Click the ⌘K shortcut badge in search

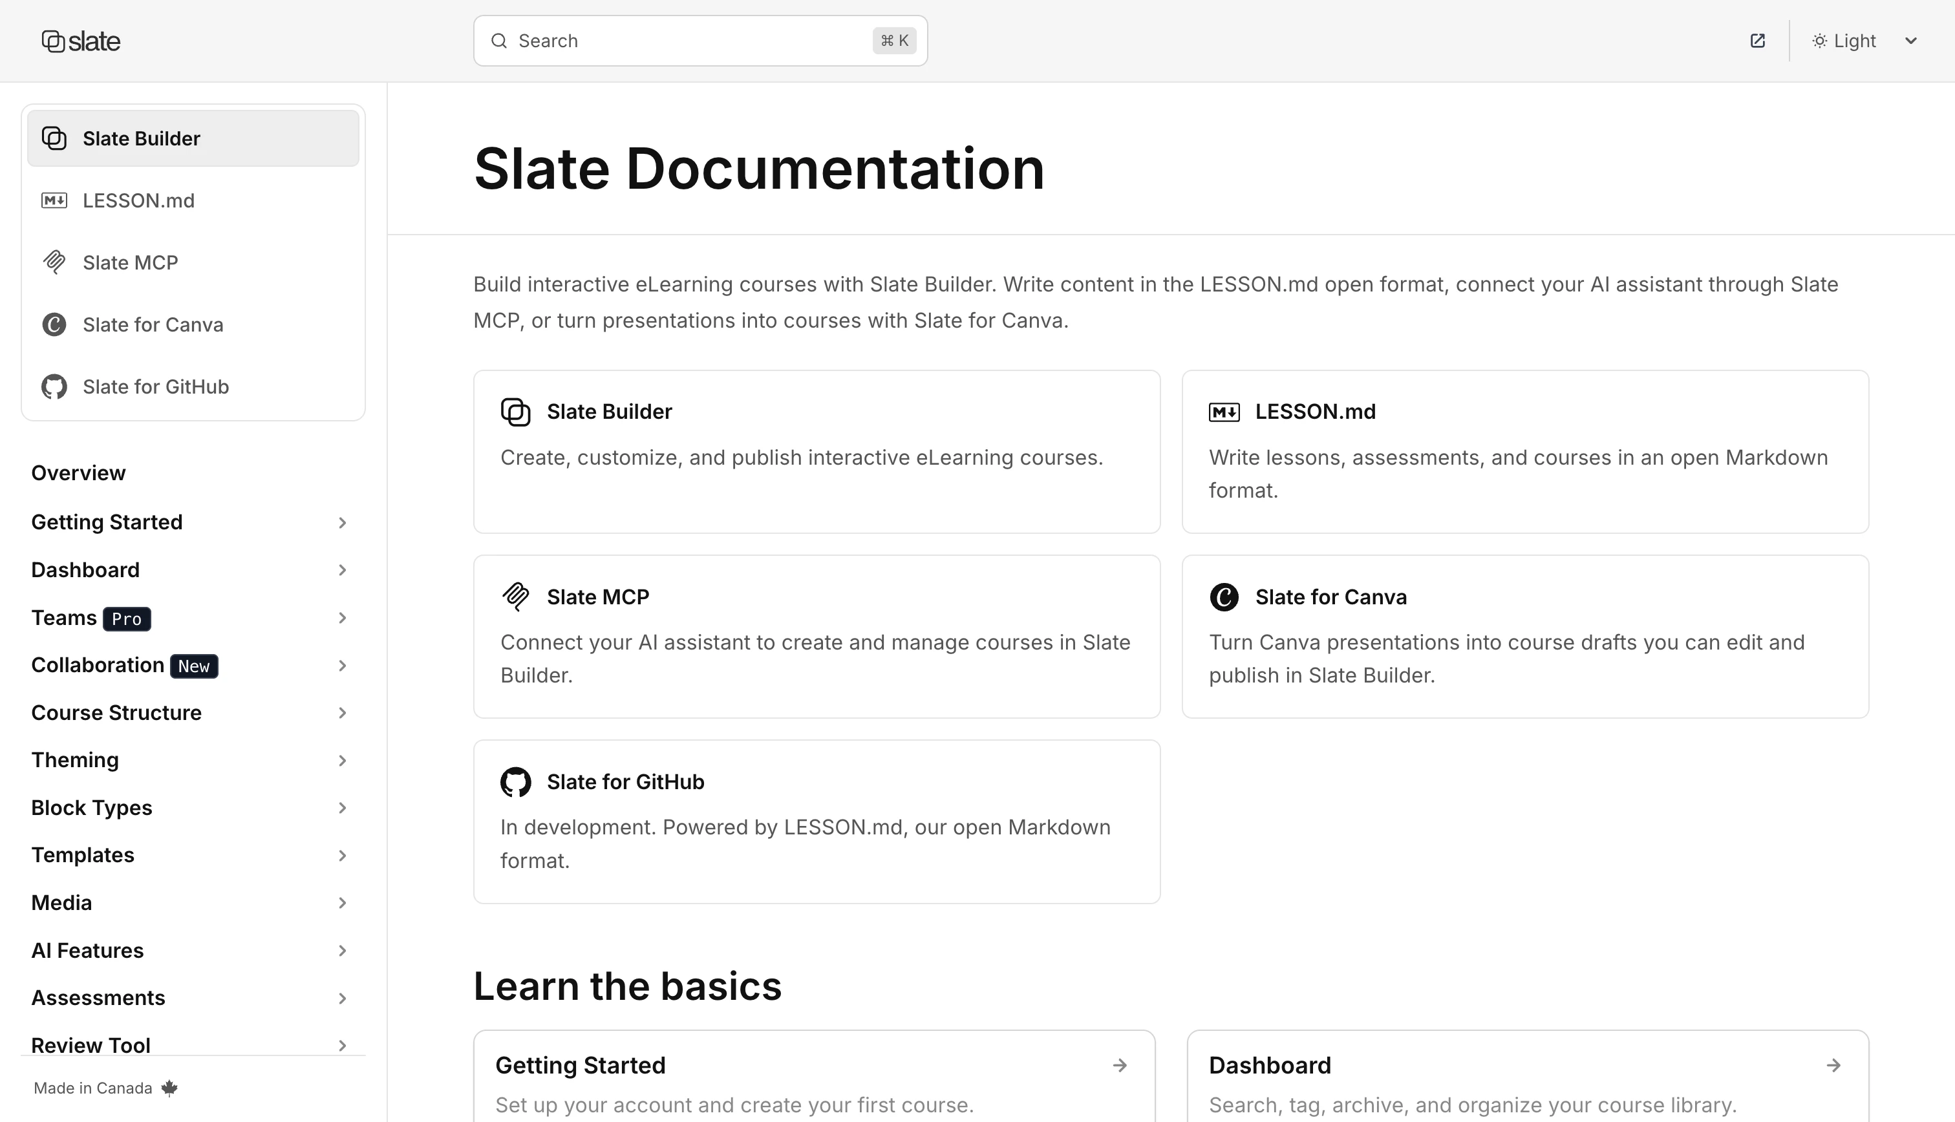point(895,41)
